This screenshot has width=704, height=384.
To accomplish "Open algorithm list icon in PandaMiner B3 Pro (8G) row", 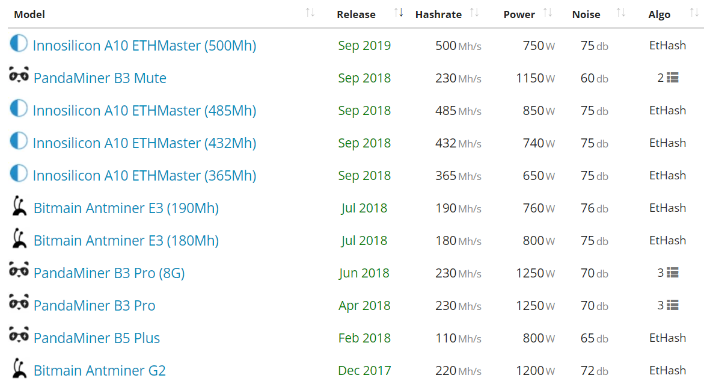I will pyautogui.click(x=673, y=273).
